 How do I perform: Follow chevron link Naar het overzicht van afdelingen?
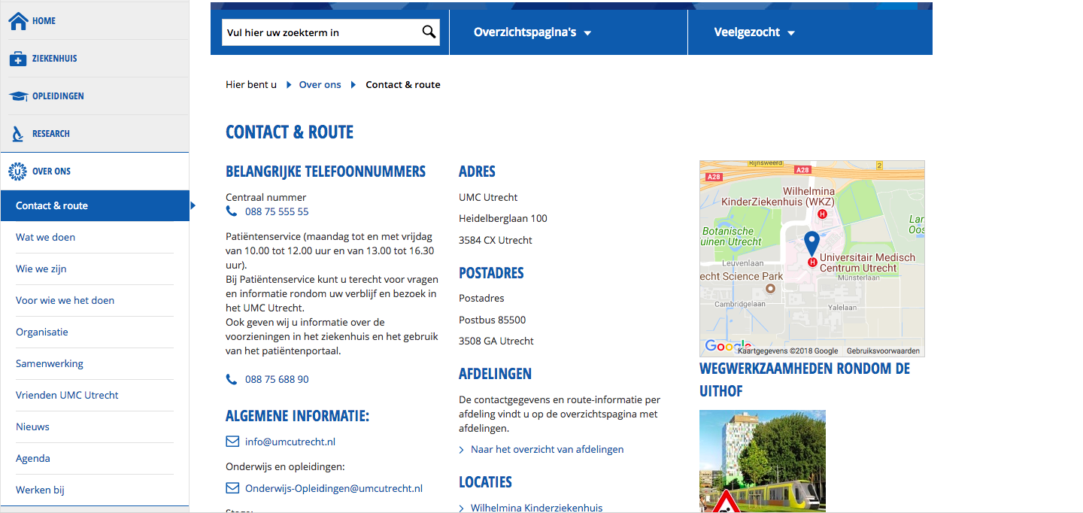[x=547, y=449]
